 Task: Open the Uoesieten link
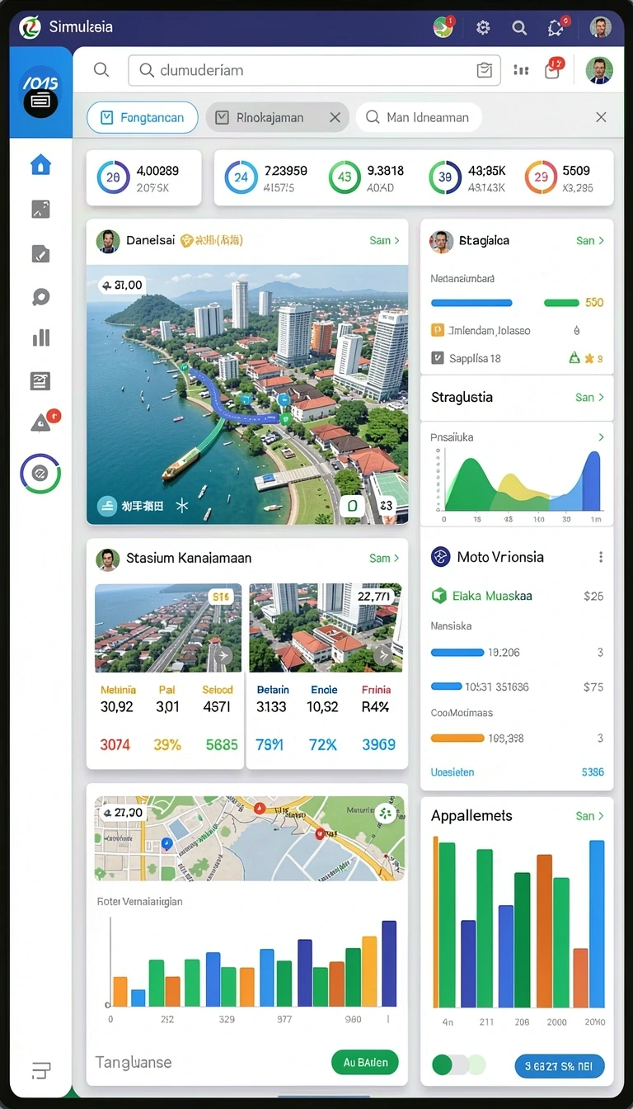pos(452,772)
